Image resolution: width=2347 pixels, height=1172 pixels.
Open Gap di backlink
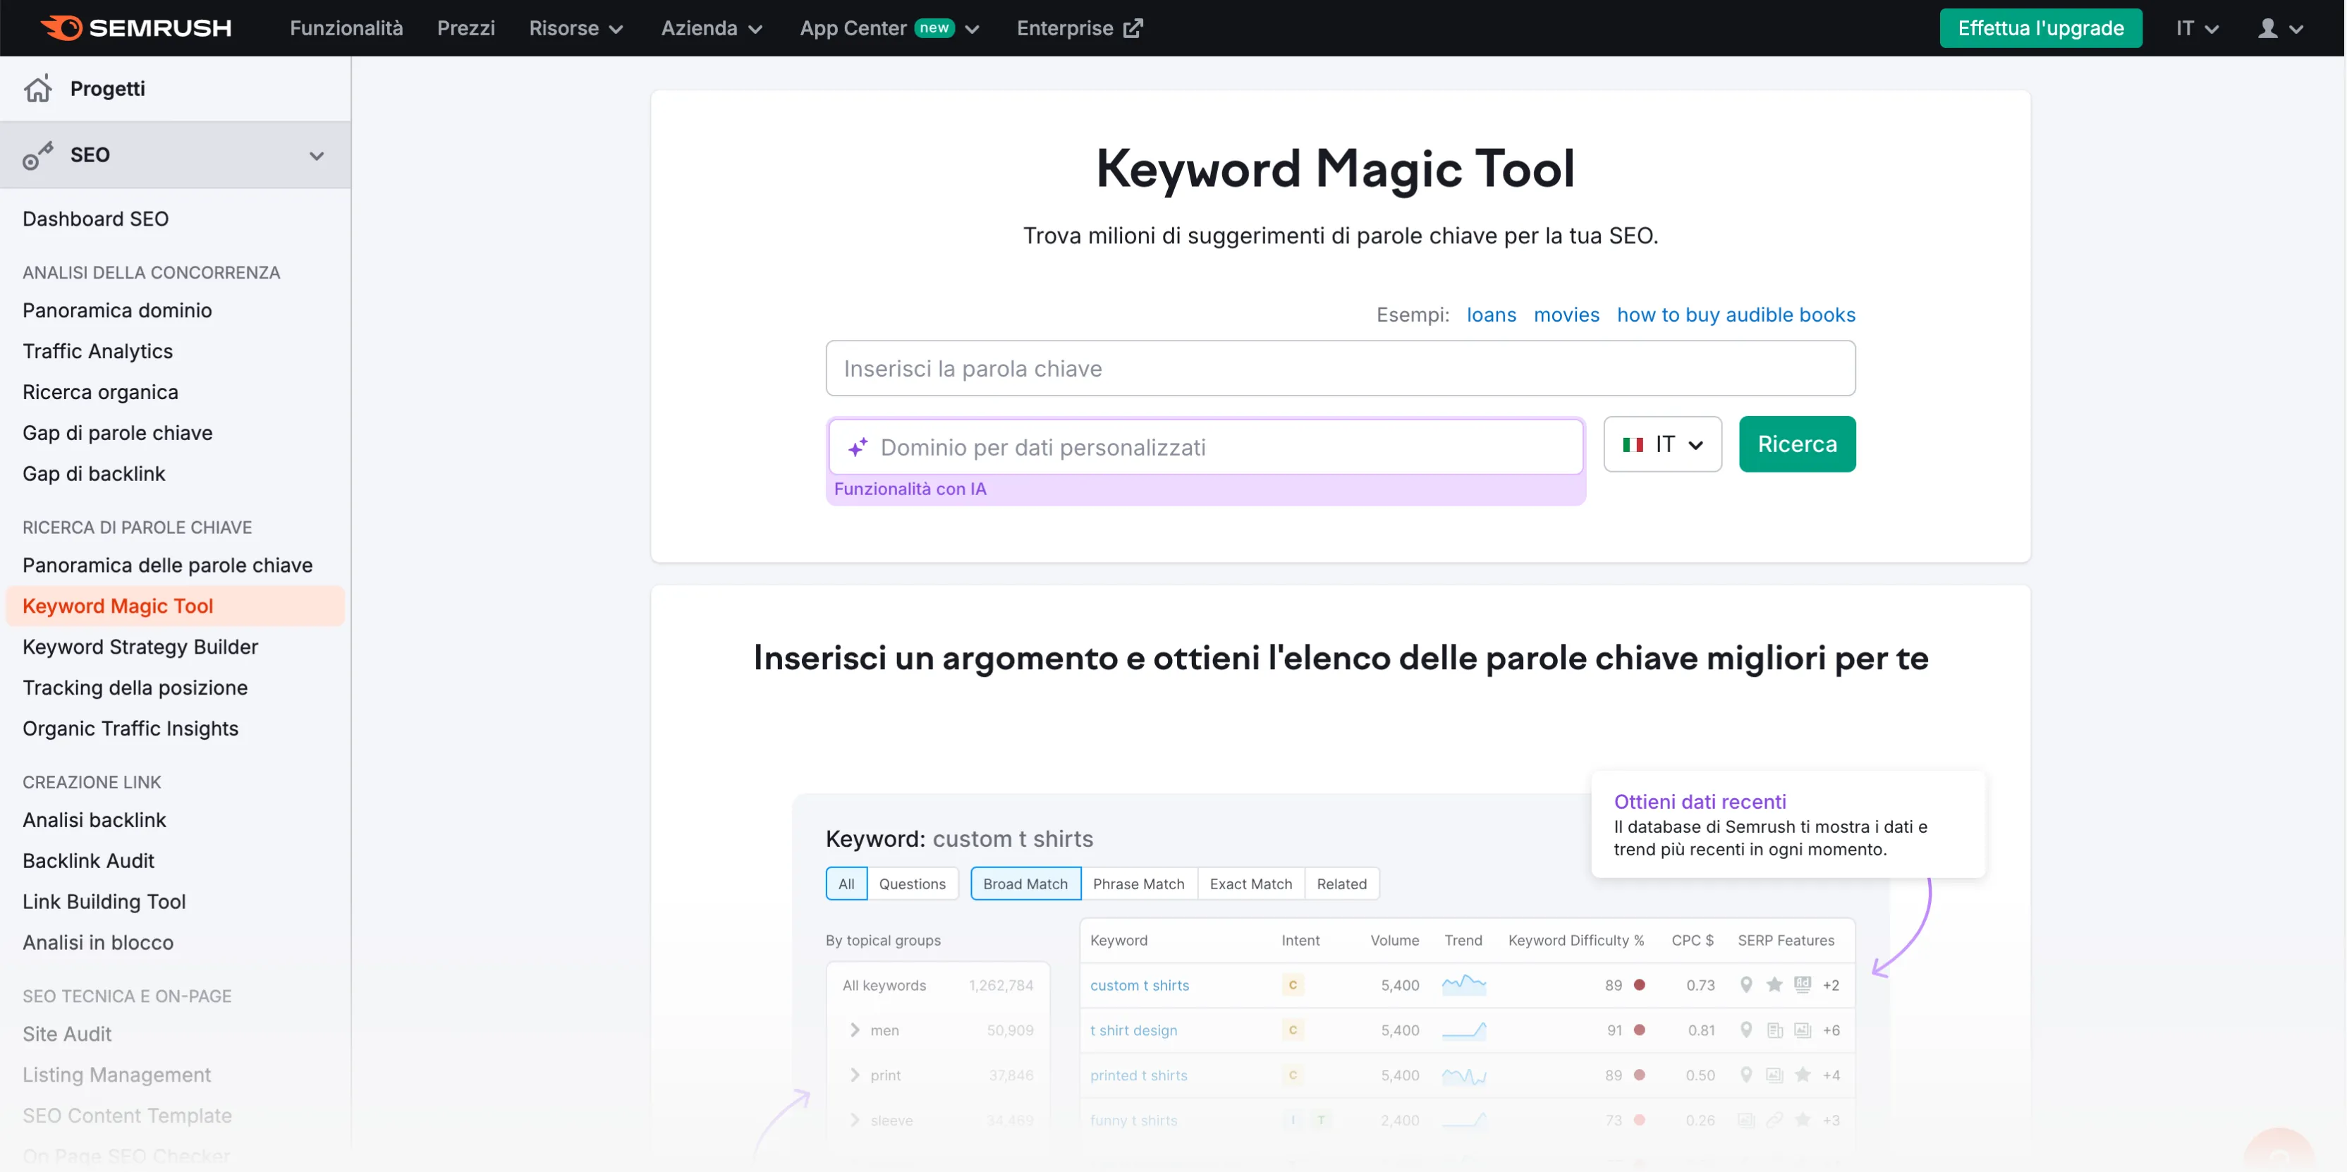click(x=94, y=474)
